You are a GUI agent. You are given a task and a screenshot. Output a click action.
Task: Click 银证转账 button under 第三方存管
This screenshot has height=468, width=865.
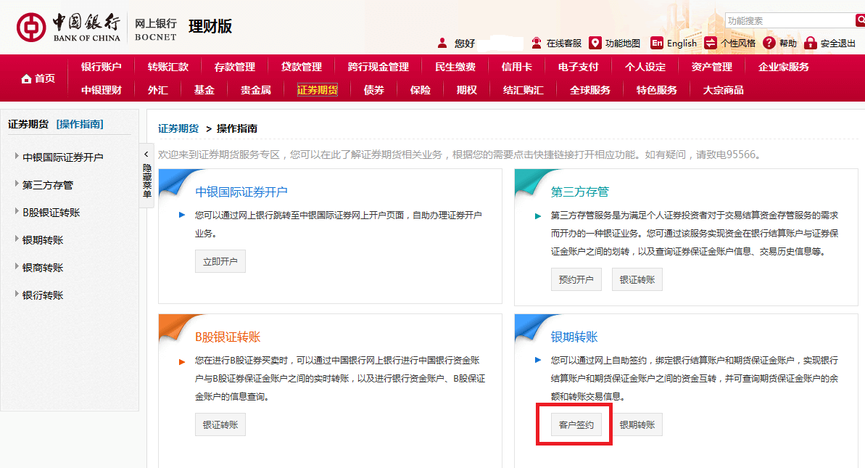(x=637, y=280)
